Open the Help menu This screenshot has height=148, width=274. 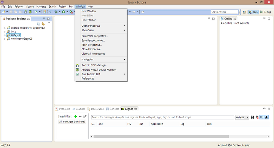[x=90, y=6]
